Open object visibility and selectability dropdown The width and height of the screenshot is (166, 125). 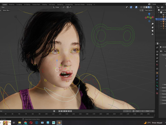(x=127, y=7)
